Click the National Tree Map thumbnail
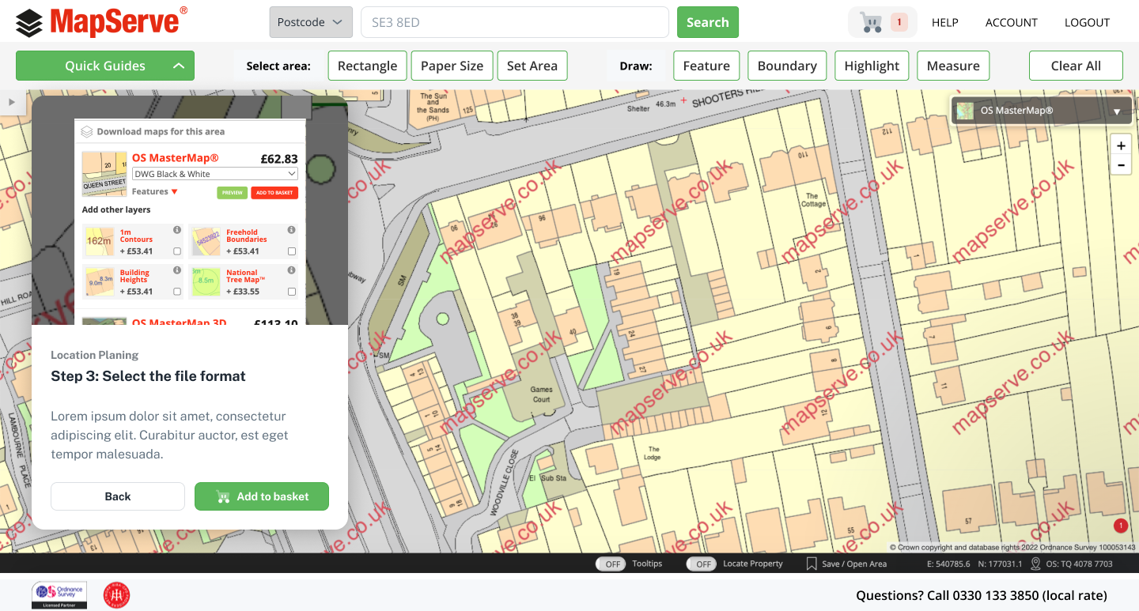Image resolution: width=1139 pixels, height=611 pixels. 206,281
